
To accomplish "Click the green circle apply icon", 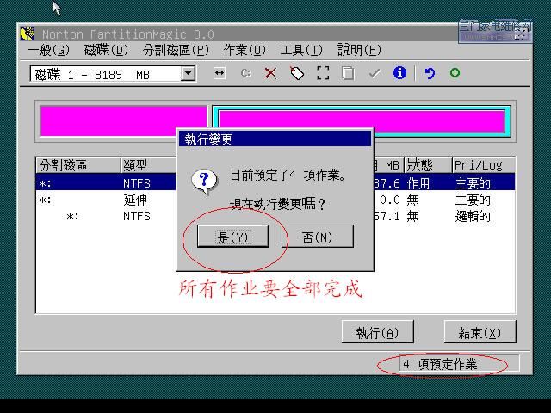I will click(455, 74).
